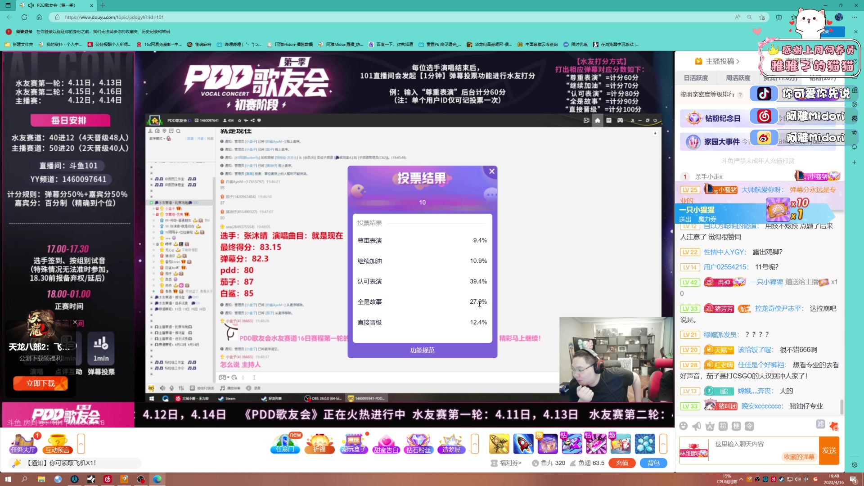Click the 立即下载 download button
The height and width of the screenshot is (486, 864).
pos(40,383)
